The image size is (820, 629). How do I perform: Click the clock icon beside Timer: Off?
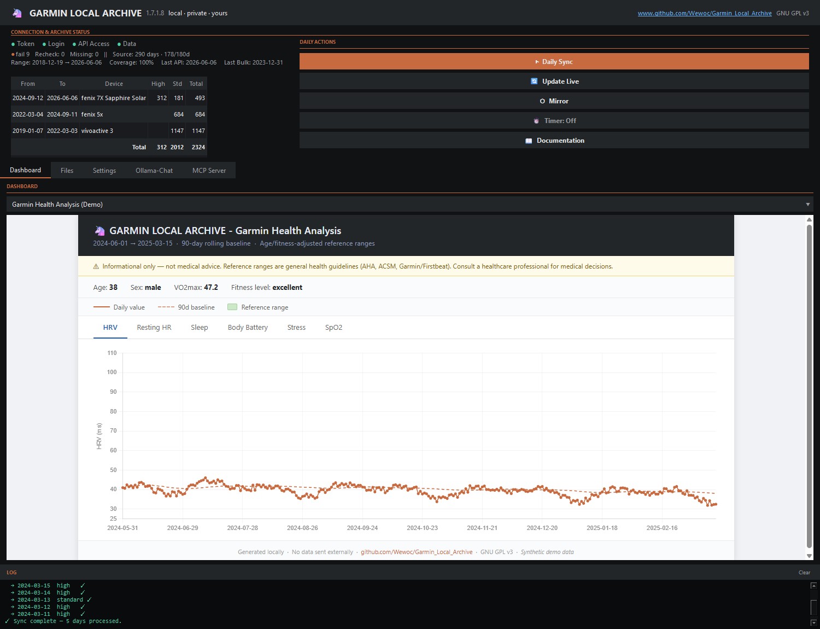click(x=536, y=121)
